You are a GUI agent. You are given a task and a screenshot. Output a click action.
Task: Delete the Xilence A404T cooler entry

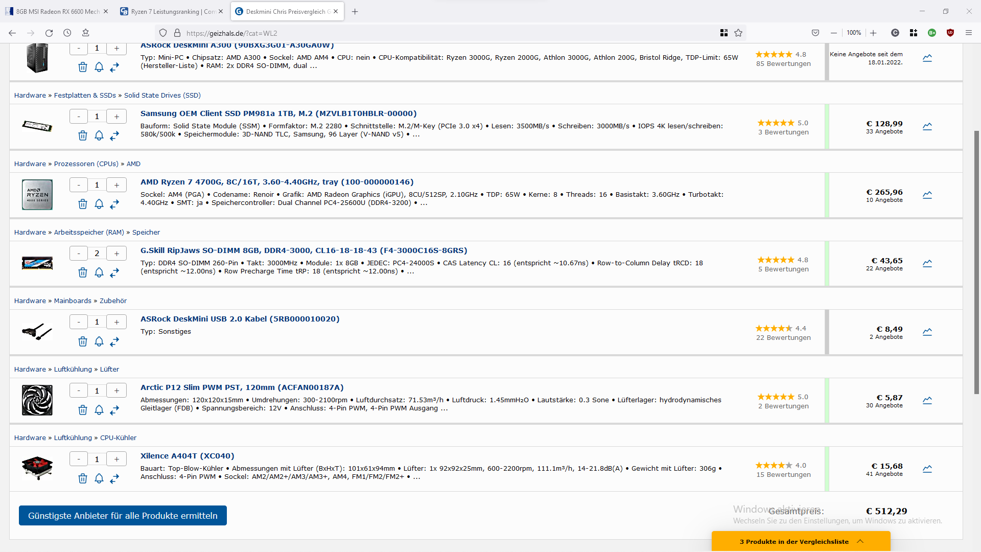pyautogui.click(x=83, y=478)
